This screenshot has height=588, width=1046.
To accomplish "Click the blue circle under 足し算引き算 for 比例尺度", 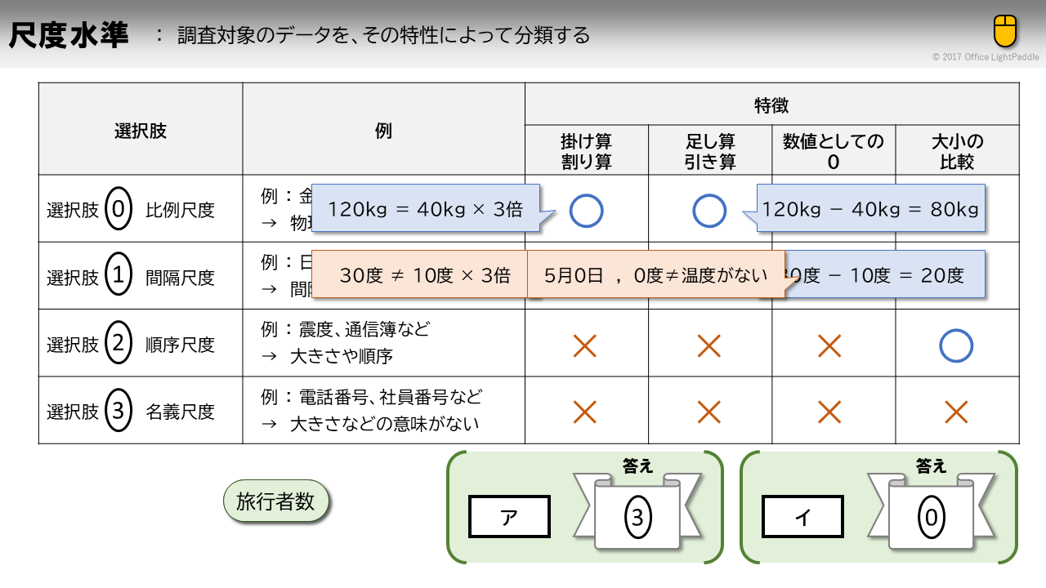I will (709, 211).
